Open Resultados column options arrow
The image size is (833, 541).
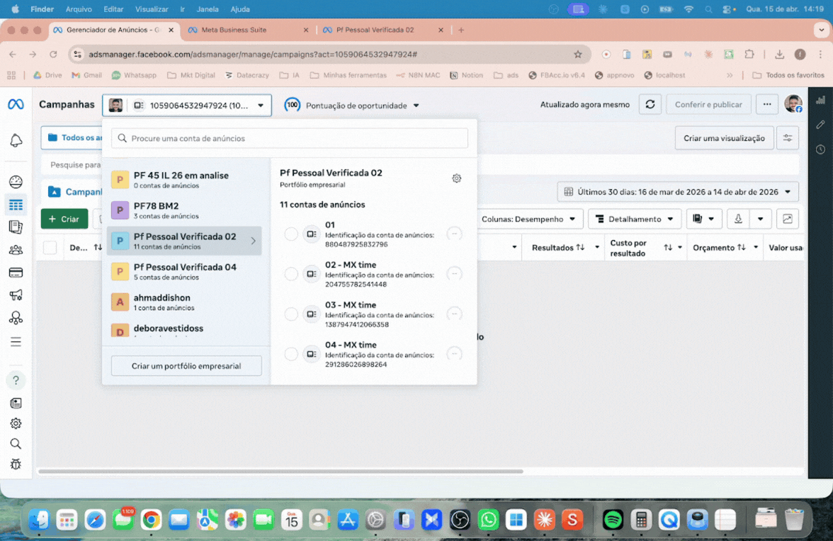596,247
